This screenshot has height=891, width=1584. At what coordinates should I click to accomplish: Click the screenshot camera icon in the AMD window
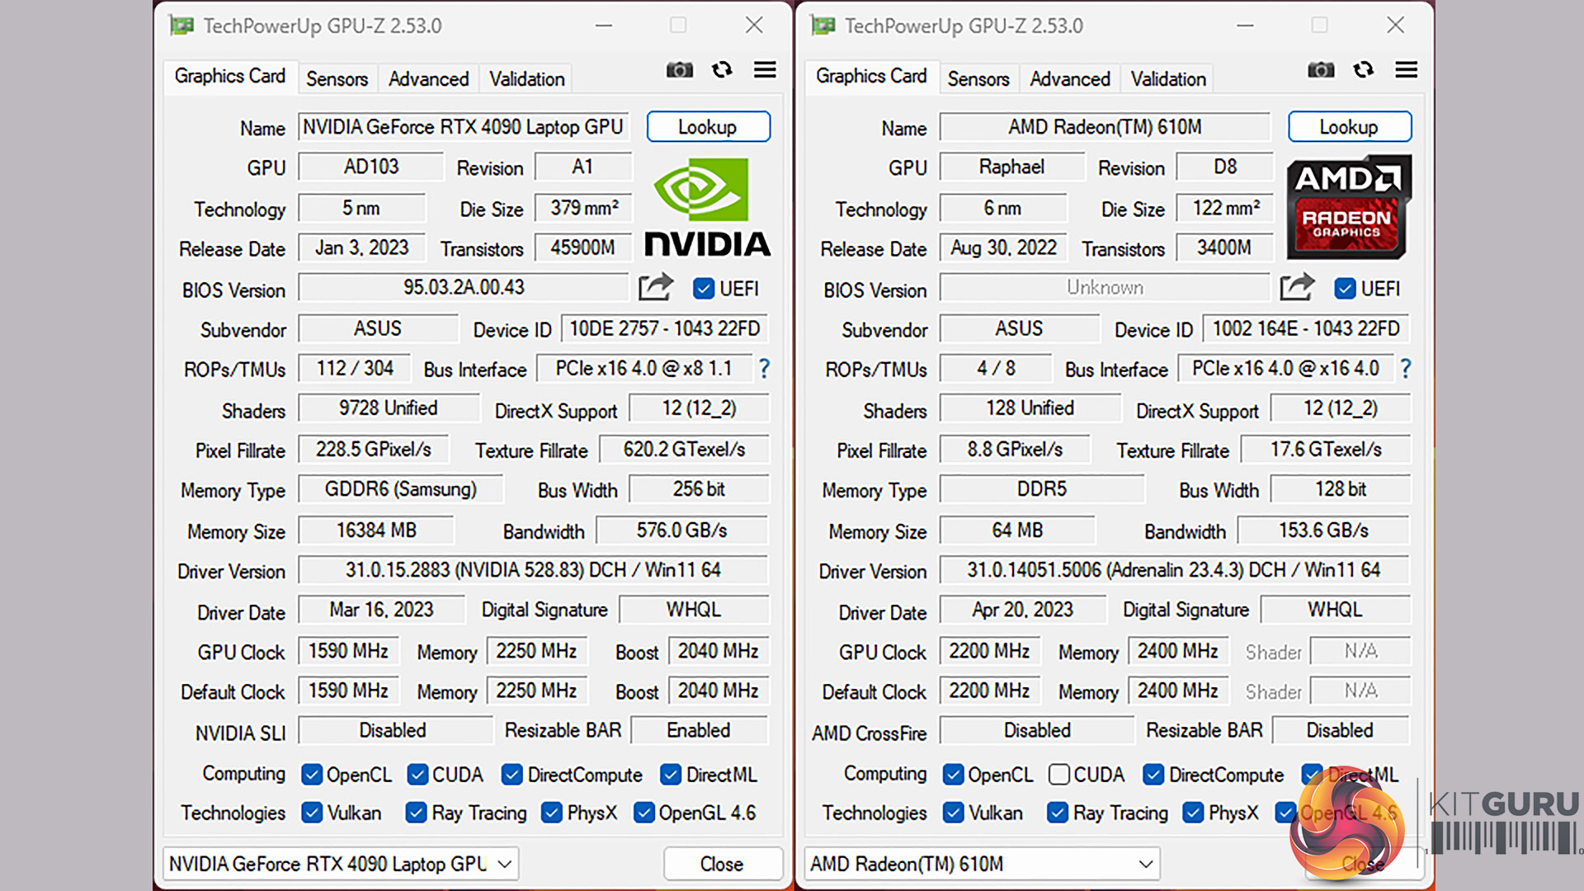coord(1321,70)
